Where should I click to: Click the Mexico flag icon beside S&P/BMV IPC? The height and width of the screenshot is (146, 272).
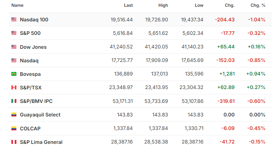pyautogui.click(x=14, y=101)
